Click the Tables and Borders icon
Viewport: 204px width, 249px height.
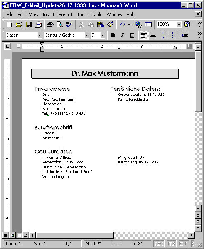pos(148,25)
